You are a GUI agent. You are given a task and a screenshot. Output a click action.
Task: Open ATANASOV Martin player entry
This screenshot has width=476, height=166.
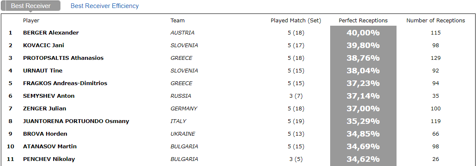[x=50, y=146]
